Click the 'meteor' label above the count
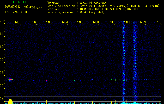Image resolution: width=164 pixels, height=104 pixels. coord(37,8)
